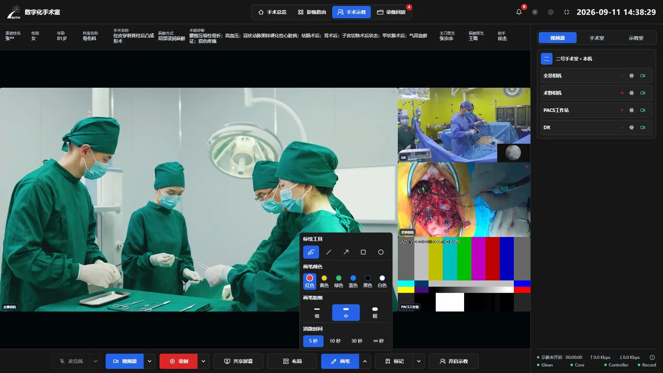Toggle brightness theme sun icon
This screenshot has height=373, width=663.
[x=535, y=12]
